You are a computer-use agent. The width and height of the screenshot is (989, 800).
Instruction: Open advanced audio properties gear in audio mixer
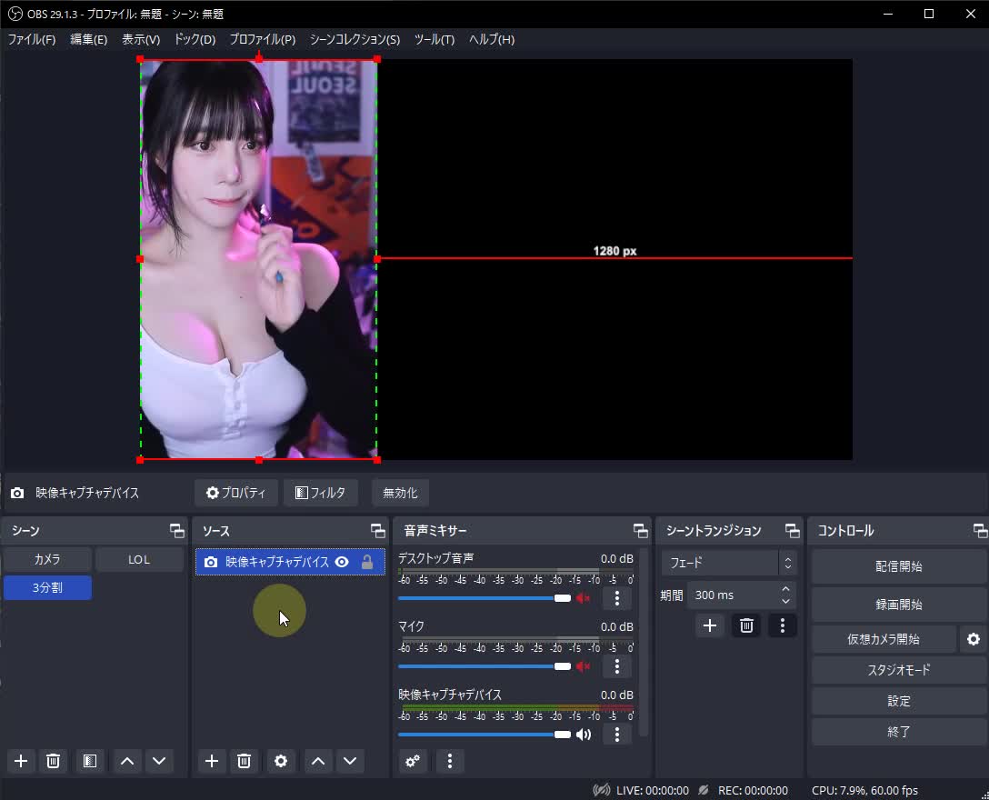pos(413,761)
